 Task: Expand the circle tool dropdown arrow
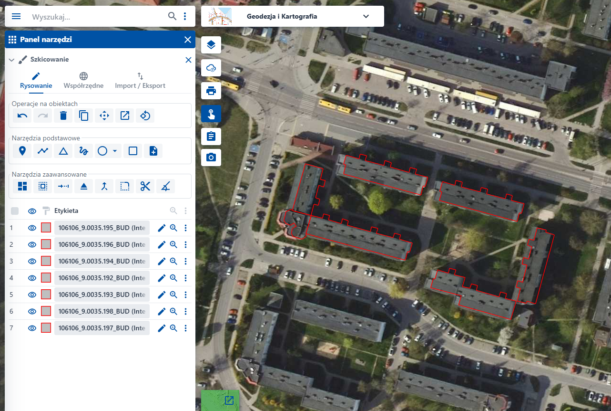pyautogui.click(x=115, y=151)
